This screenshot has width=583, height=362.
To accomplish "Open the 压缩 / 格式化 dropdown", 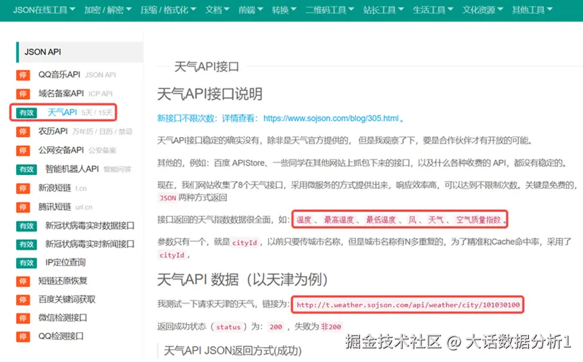I will click(168, 10).
